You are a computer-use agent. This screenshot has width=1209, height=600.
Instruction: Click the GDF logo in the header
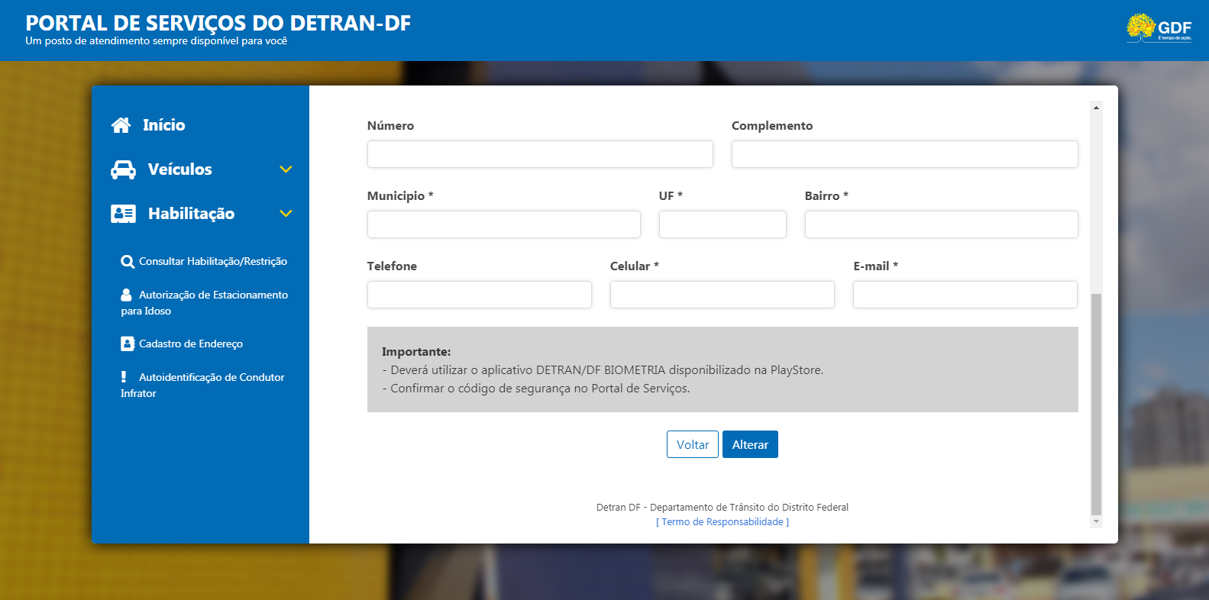(x=1159, y=28)
